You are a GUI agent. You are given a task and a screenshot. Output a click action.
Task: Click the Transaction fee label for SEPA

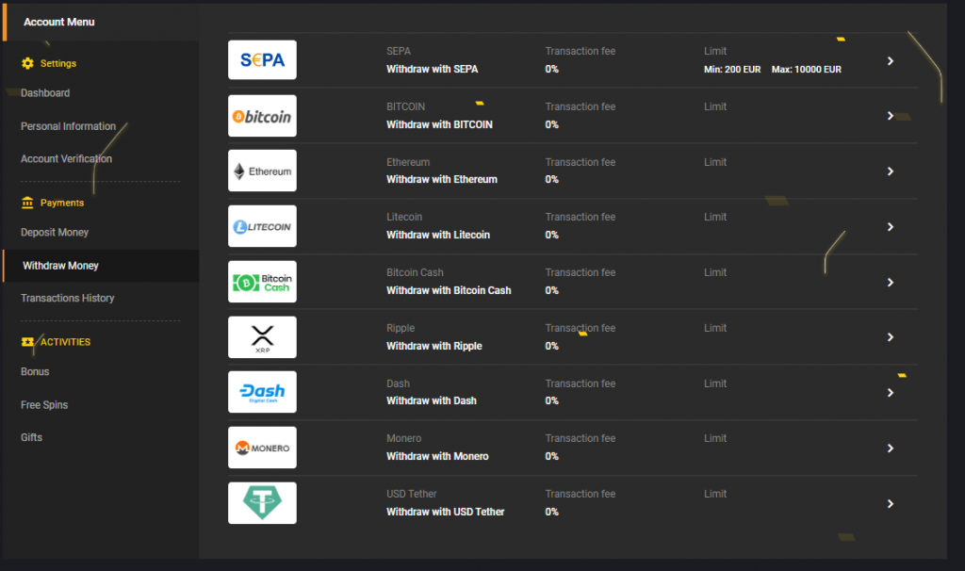click(x=581, y=51)
